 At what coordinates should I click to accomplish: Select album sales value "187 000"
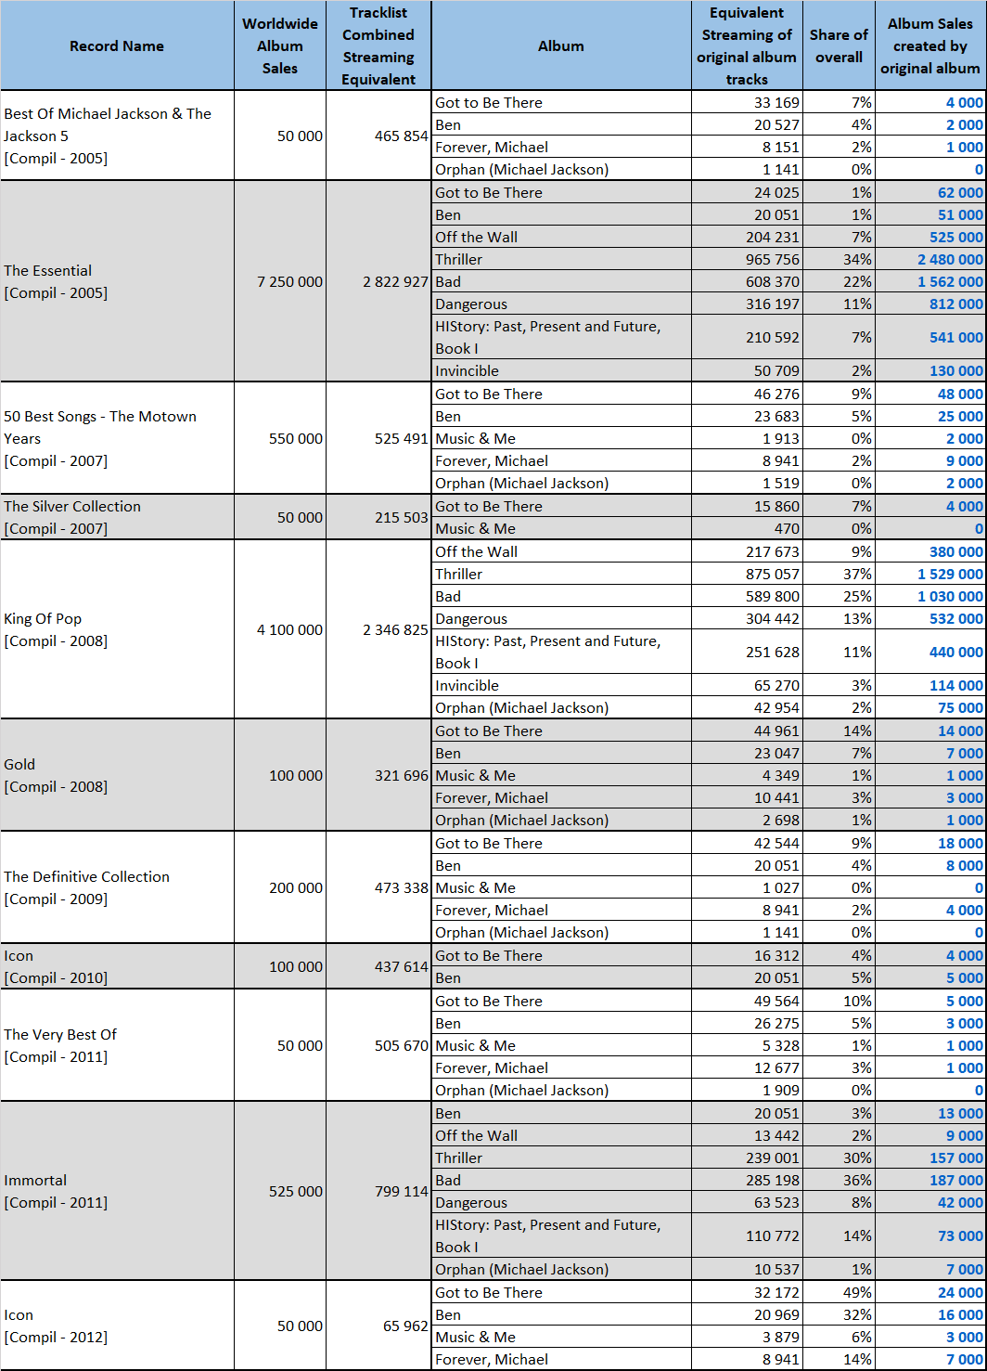(956, 1180)
